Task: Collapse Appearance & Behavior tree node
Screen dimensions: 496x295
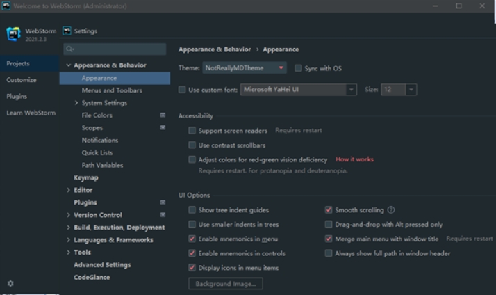Action: (x=68, y=65)
